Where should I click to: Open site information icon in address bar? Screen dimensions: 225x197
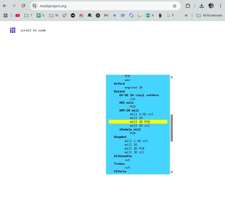[34, 6]
